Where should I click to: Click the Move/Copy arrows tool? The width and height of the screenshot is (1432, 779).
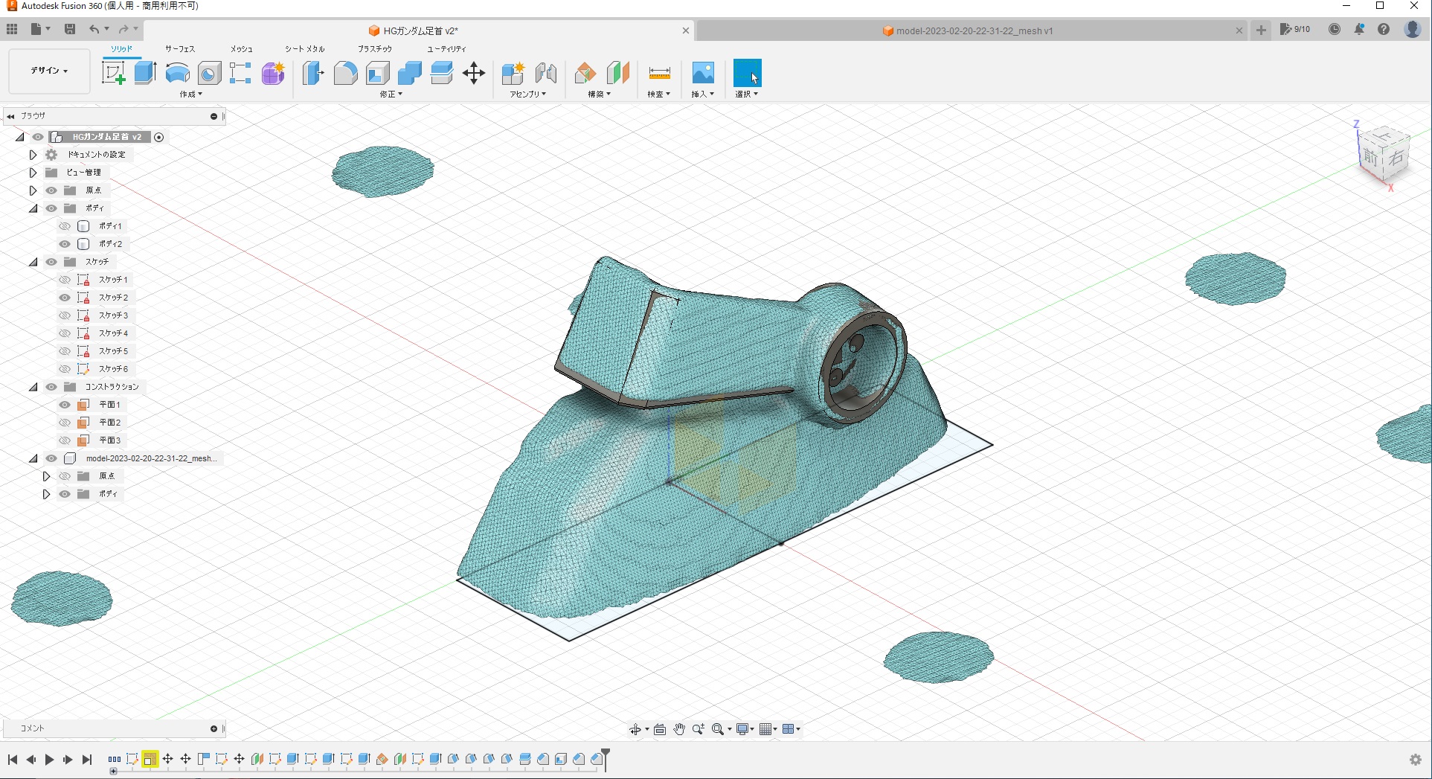[474, 73]
